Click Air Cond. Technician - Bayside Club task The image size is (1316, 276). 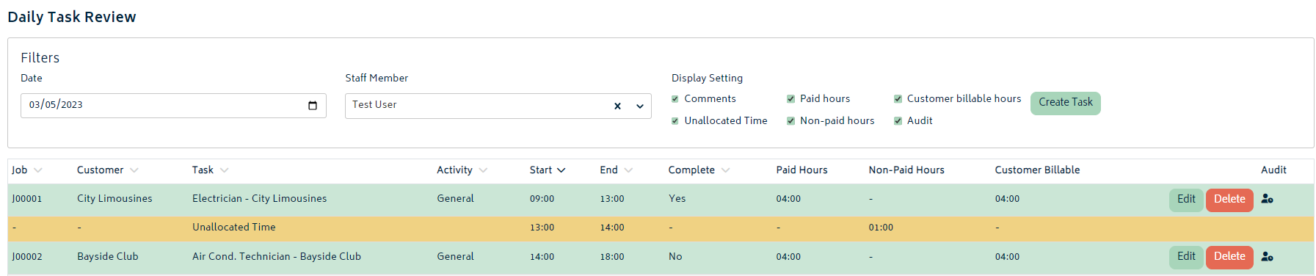276,257
